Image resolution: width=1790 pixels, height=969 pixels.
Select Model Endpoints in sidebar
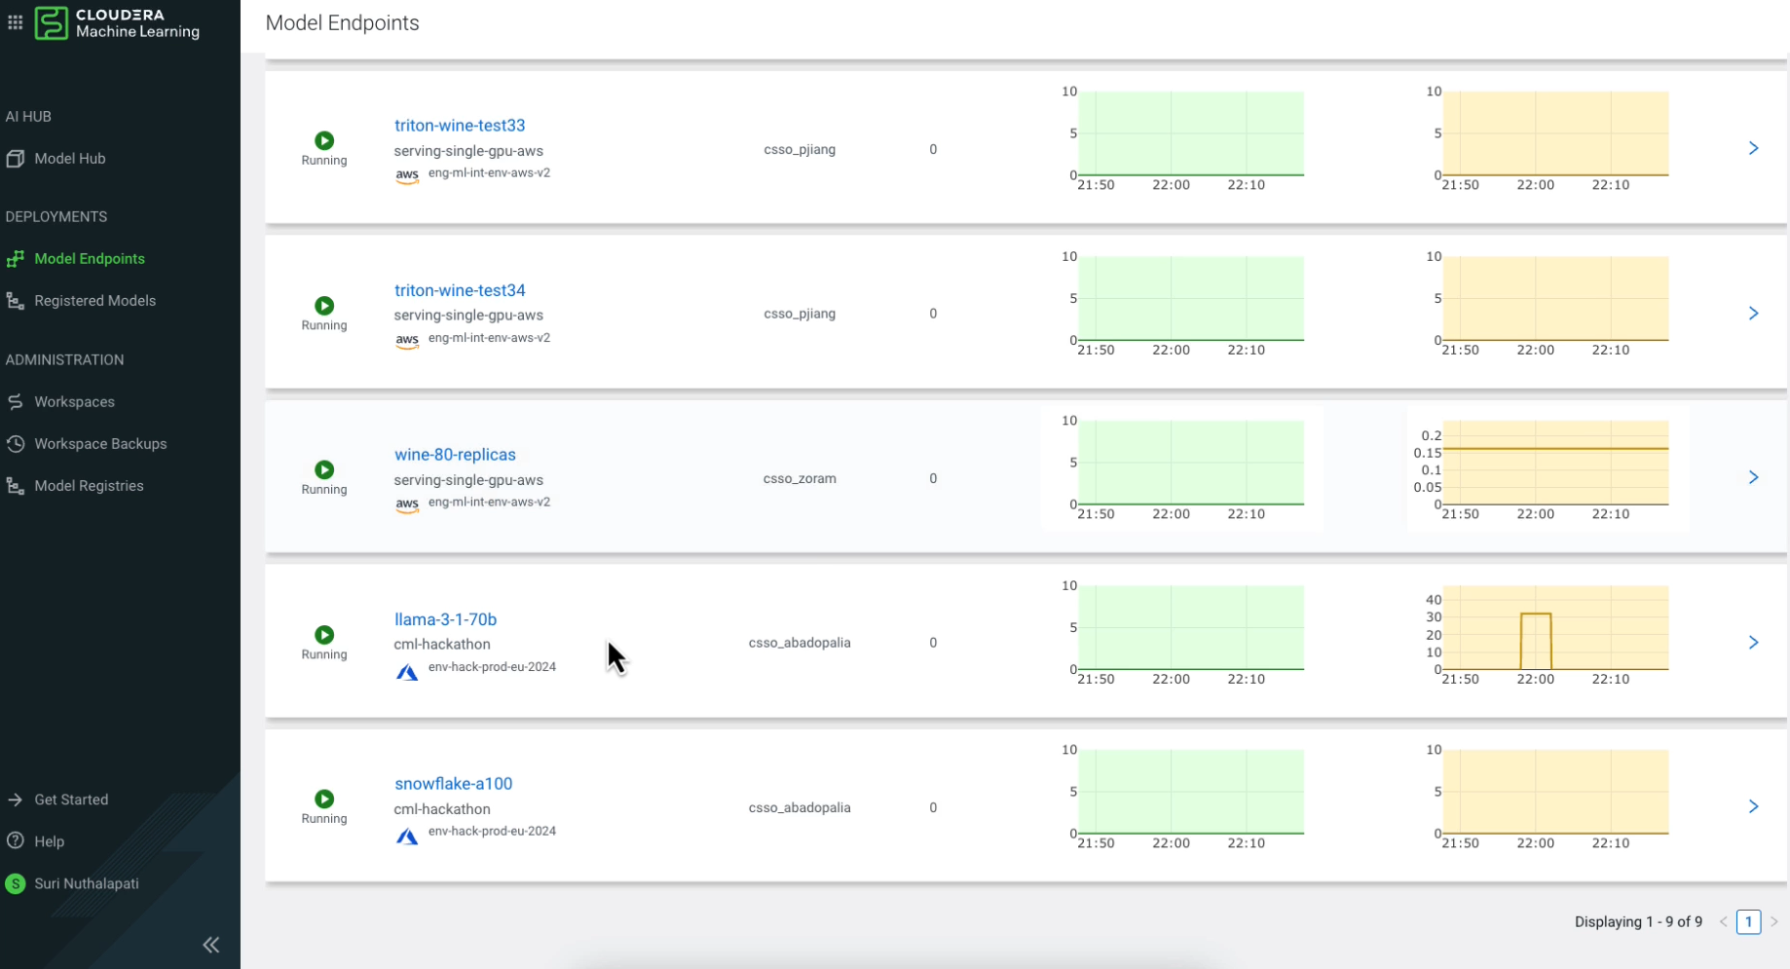click(90, 258)
